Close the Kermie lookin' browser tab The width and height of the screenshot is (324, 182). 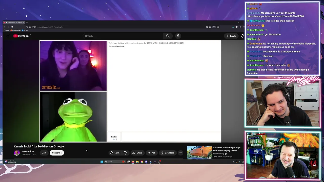click(x=23, y=22)
